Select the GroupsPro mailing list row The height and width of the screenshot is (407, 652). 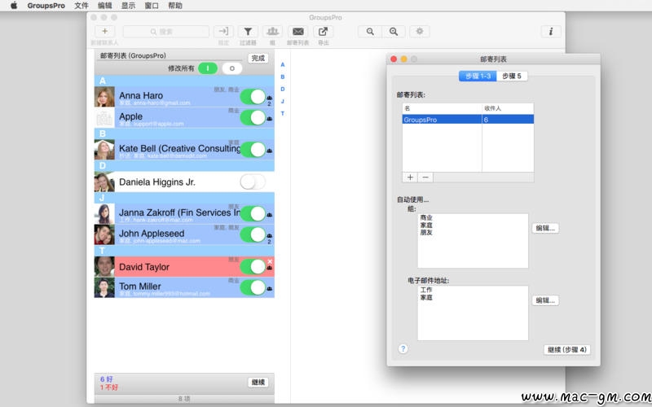point(468,120)
